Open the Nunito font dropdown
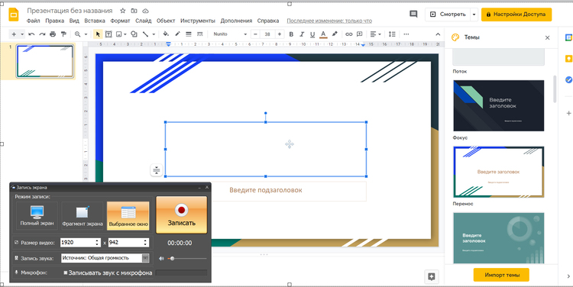The height and width of the screenshot is (287, 573). click(x=230, y=34)
